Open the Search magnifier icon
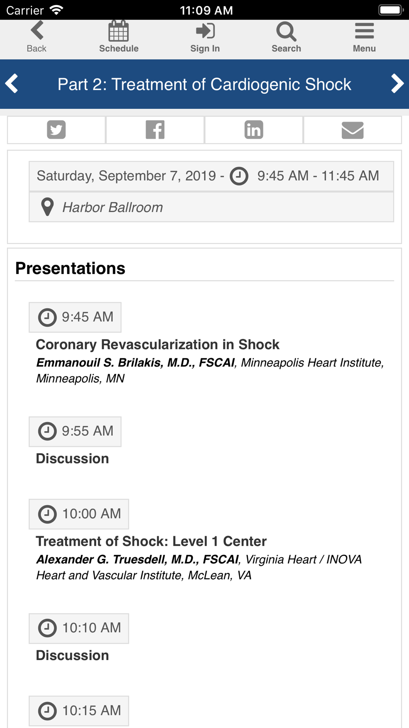409x728 pixels. [x=286, y=32]
